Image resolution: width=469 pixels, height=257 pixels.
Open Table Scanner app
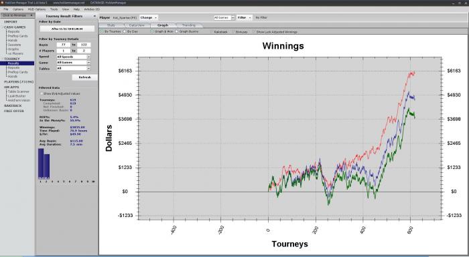click(x=18, y=91)
